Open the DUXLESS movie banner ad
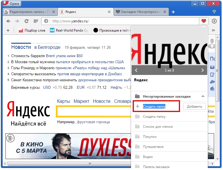223x170 pixels. click(68, 146)
